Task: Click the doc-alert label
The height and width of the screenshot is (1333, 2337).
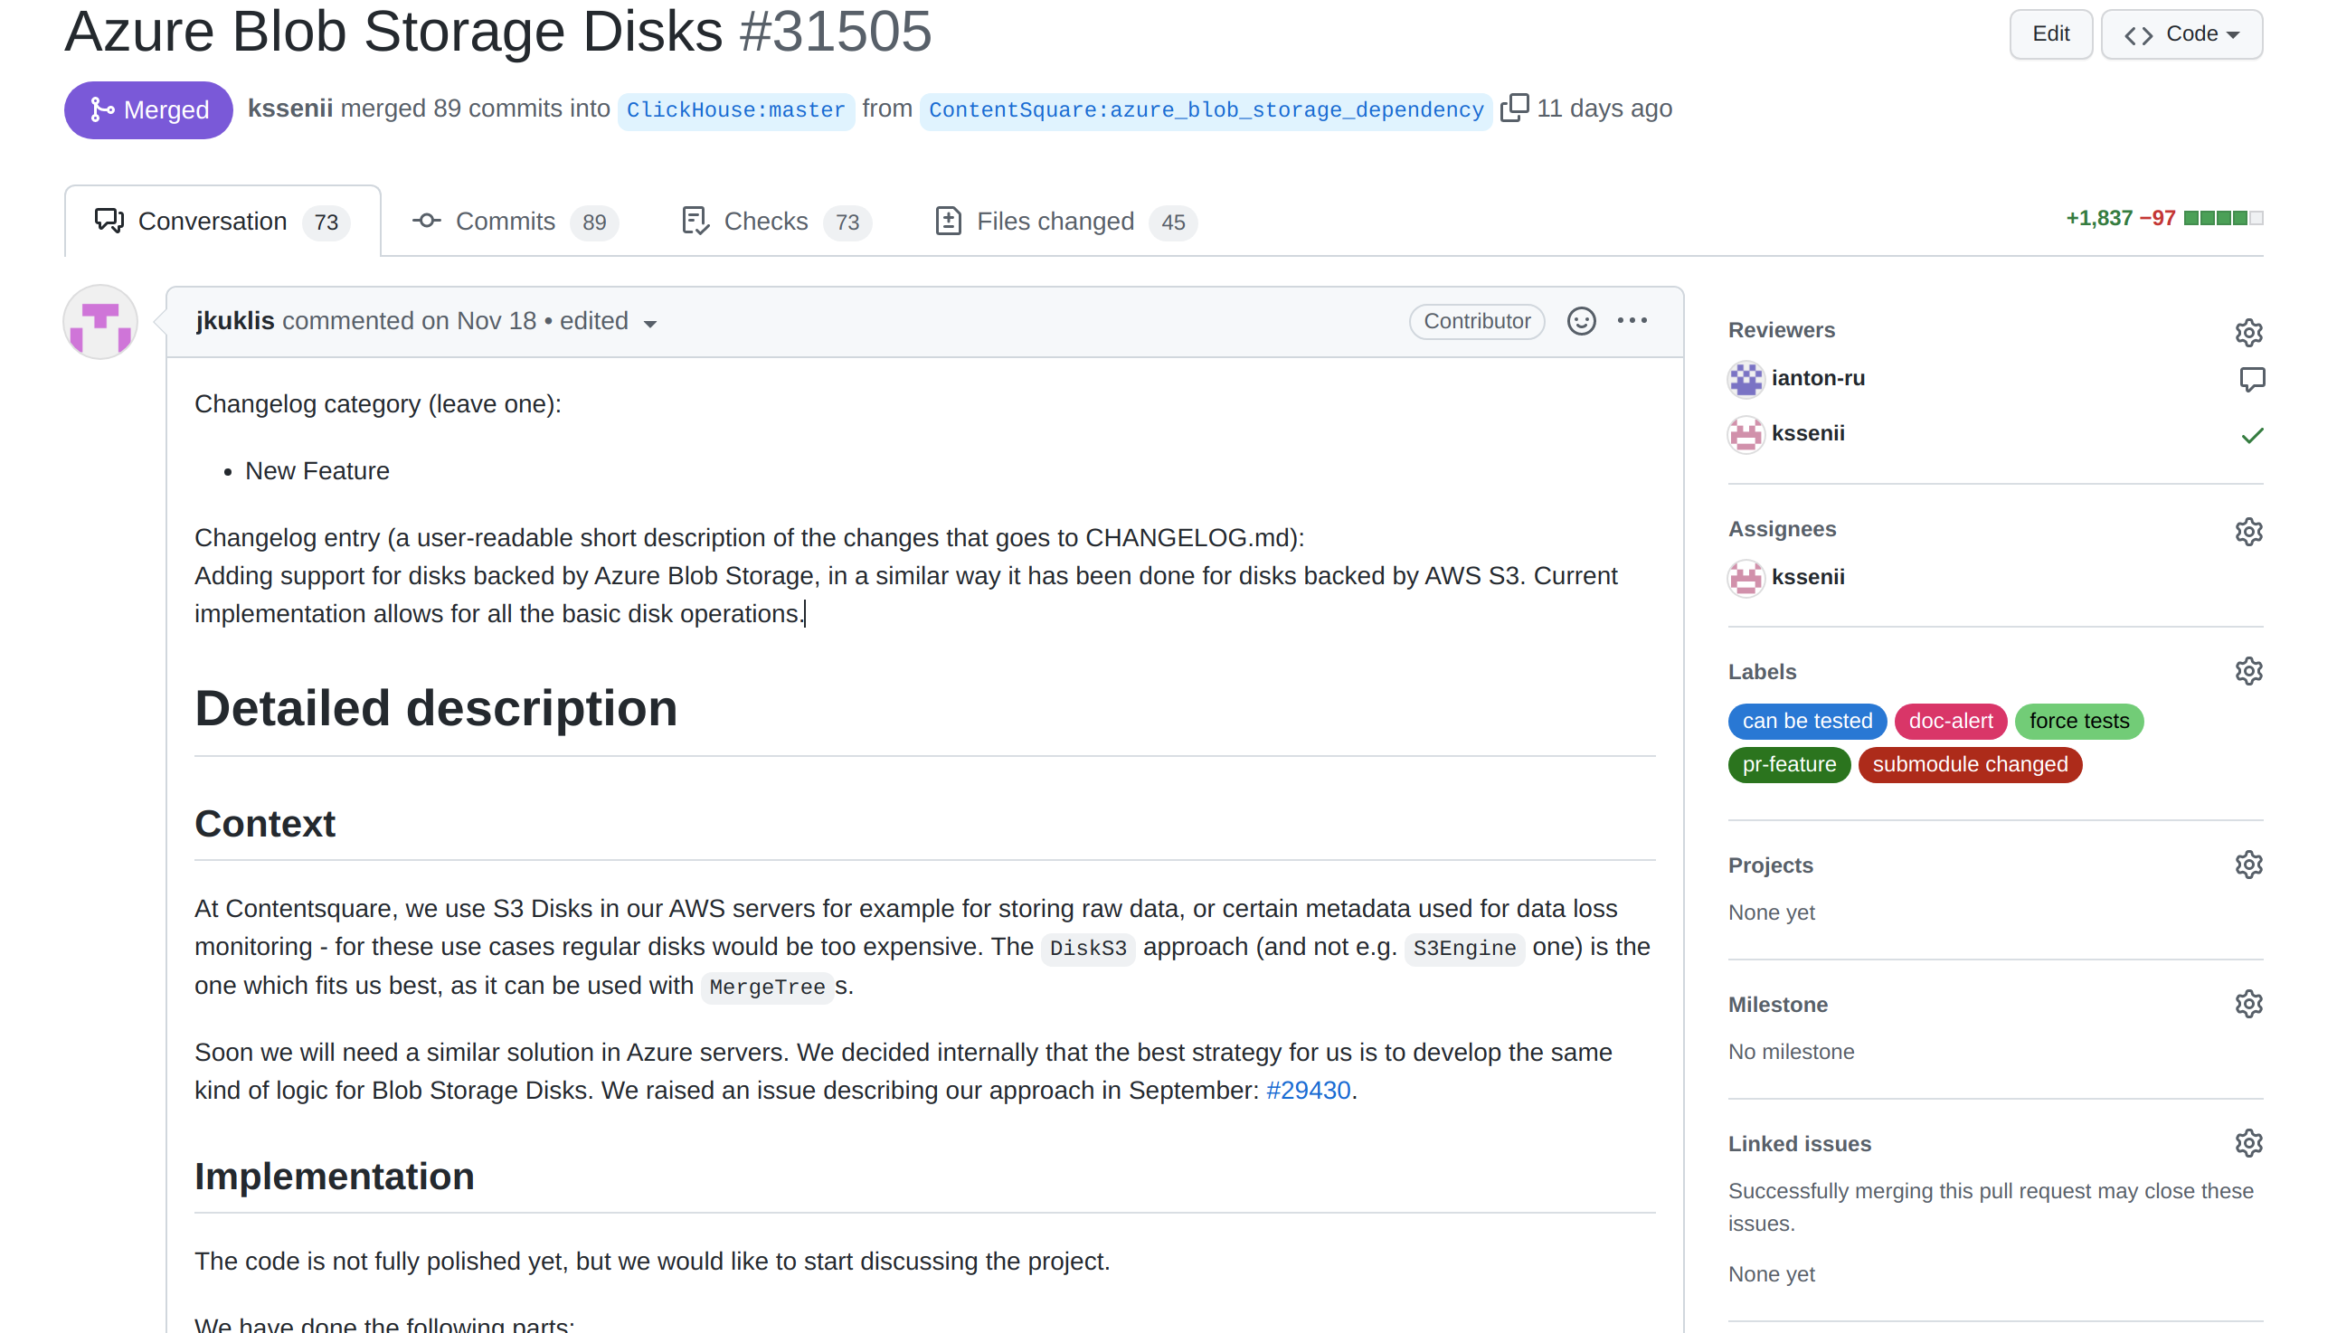Action: click(1949, 721)
